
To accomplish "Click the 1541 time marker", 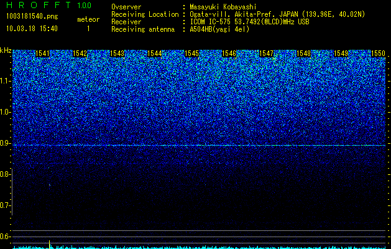I will tap(43, 54).
